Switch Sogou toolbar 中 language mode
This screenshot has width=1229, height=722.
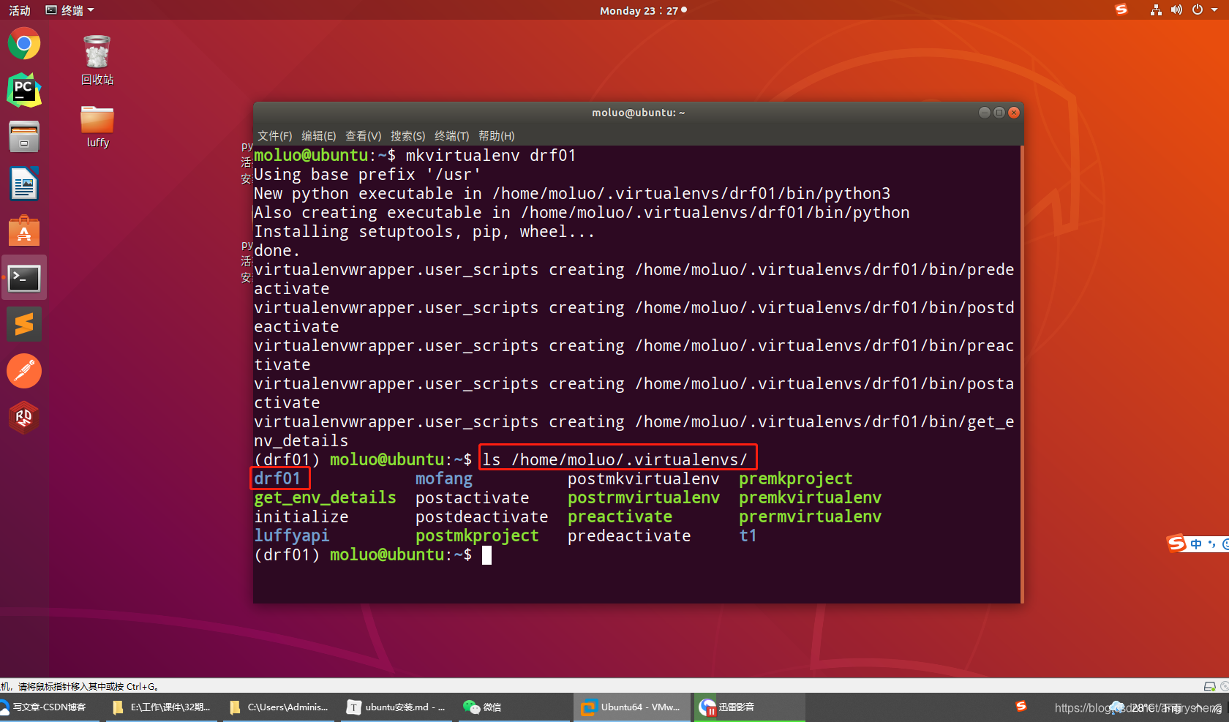click(1196, 544)
